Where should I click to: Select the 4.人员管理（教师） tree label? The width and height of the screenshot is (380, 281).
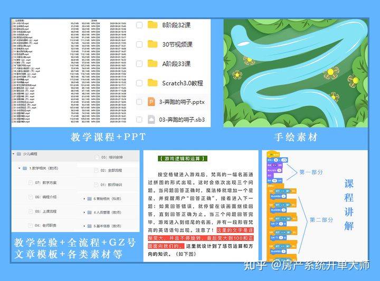(107, 212)
